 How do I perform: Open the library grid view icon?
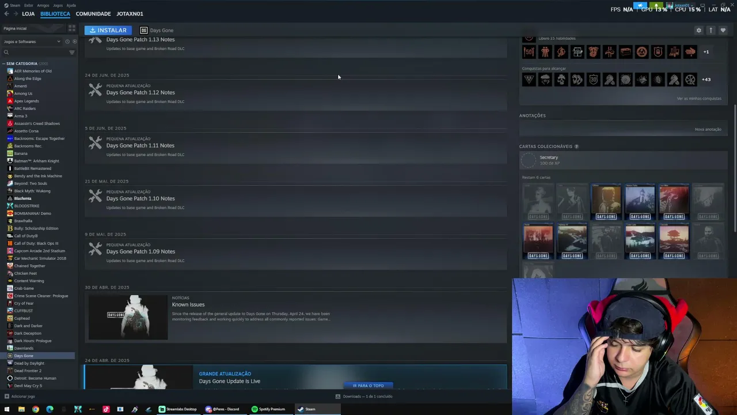pos(72,28)
